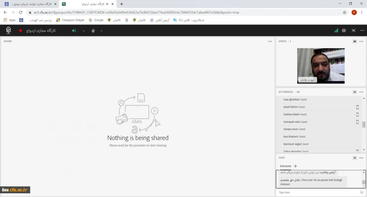Click the red recording indicator dot

pyautogui.click(x=20, y=31)
